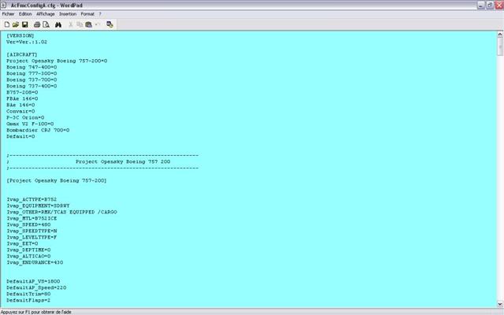Click the 'Ivap_LEVELTYPE=F' line
504x315 pixels.
click(31, 237)
